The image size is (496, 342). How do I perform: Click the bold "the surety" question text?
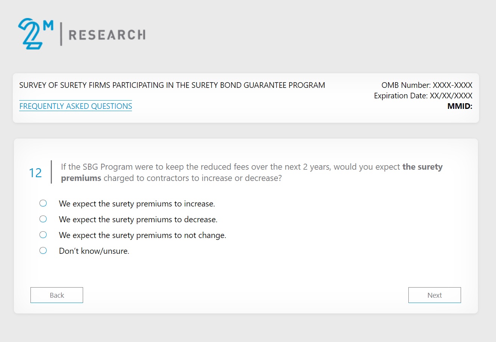click(422, 167)
